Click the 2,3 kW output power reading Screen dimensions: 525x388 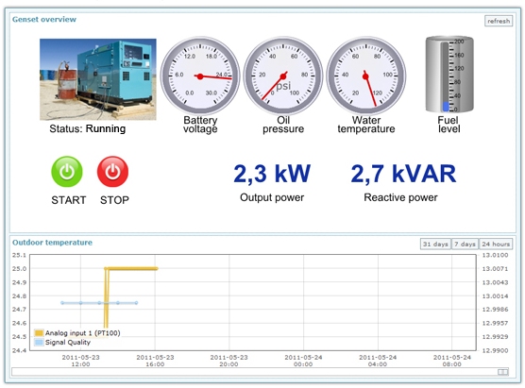(x=272, y=174)
